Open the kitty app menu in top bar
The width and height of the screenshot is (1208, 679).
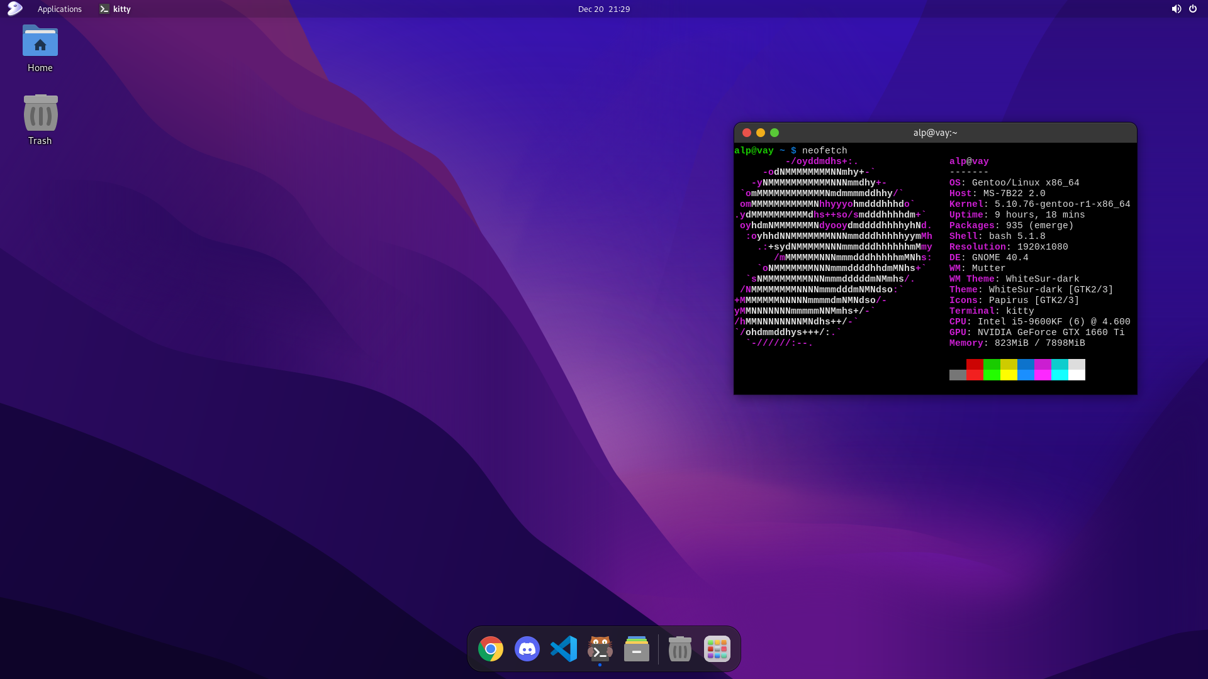click(x=115, y=9)
